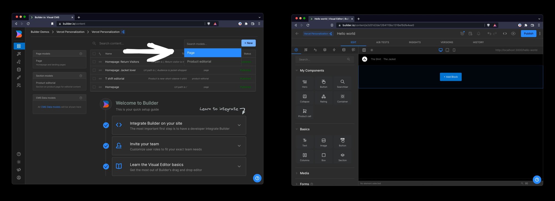The height and width of the screenshot is (201, 555).
Task: Click the plug integrations icon in left sidebar
Action: tap(19, 77)
